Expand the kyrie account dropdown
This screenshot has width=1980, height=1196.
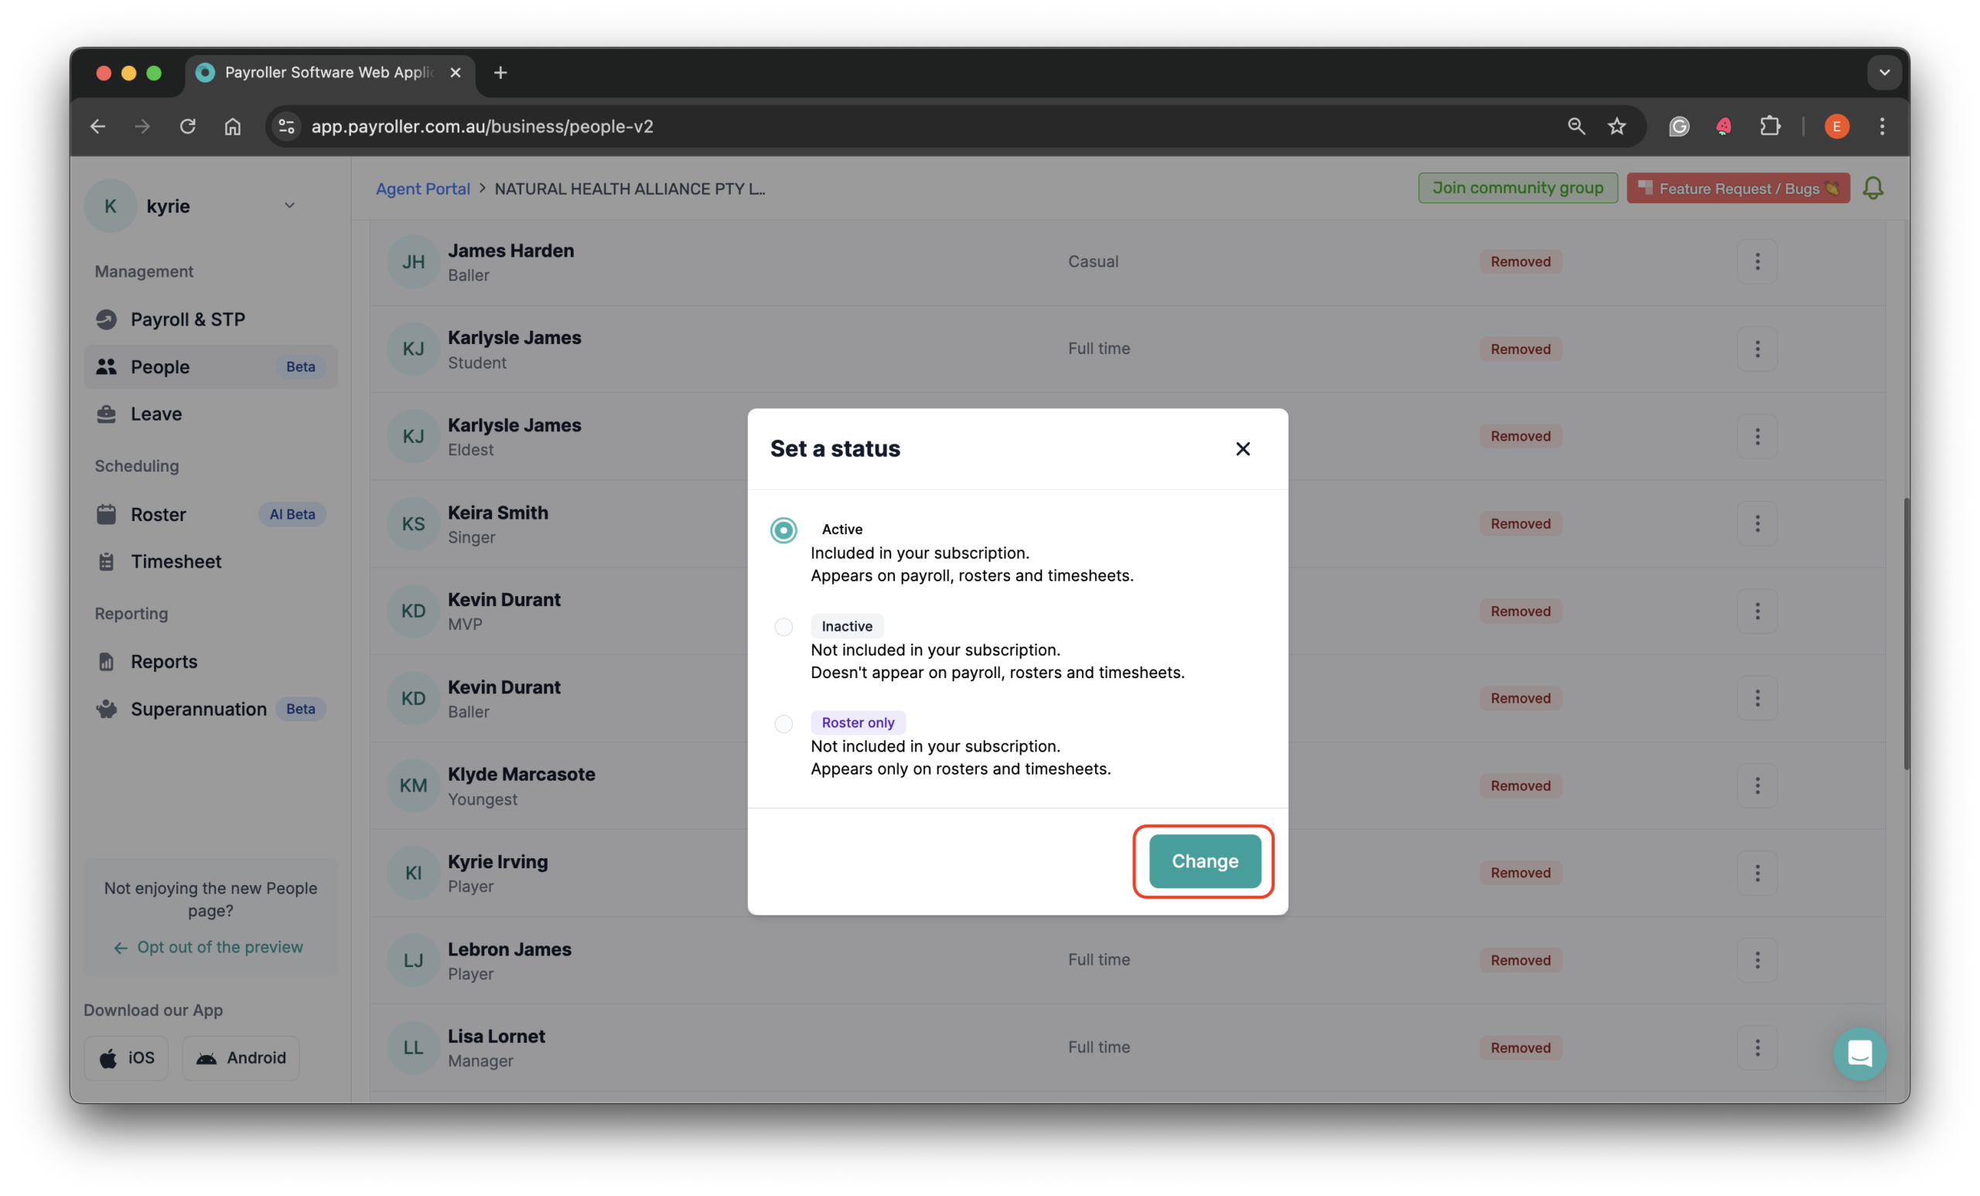[289, 206]
